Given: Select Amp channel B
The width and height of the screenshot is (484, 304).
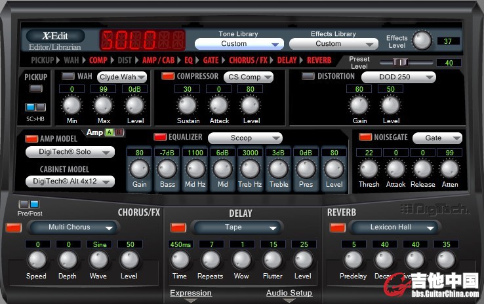Looking at the screenshot, I should tap(119, 132).
